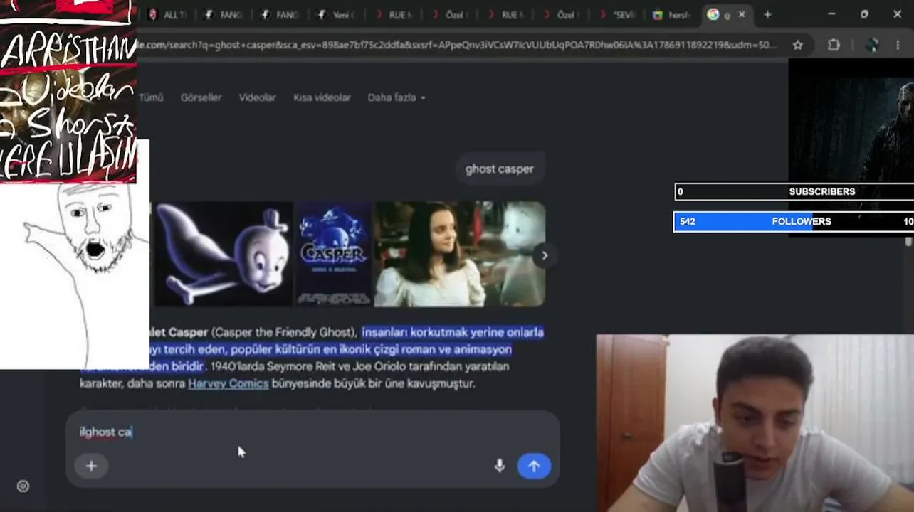Bookmark this page with the star icon

(x=798, y=45)
